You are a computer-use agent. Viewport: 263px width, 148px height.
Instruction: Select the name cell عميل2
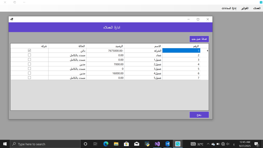tap(143, 64)
